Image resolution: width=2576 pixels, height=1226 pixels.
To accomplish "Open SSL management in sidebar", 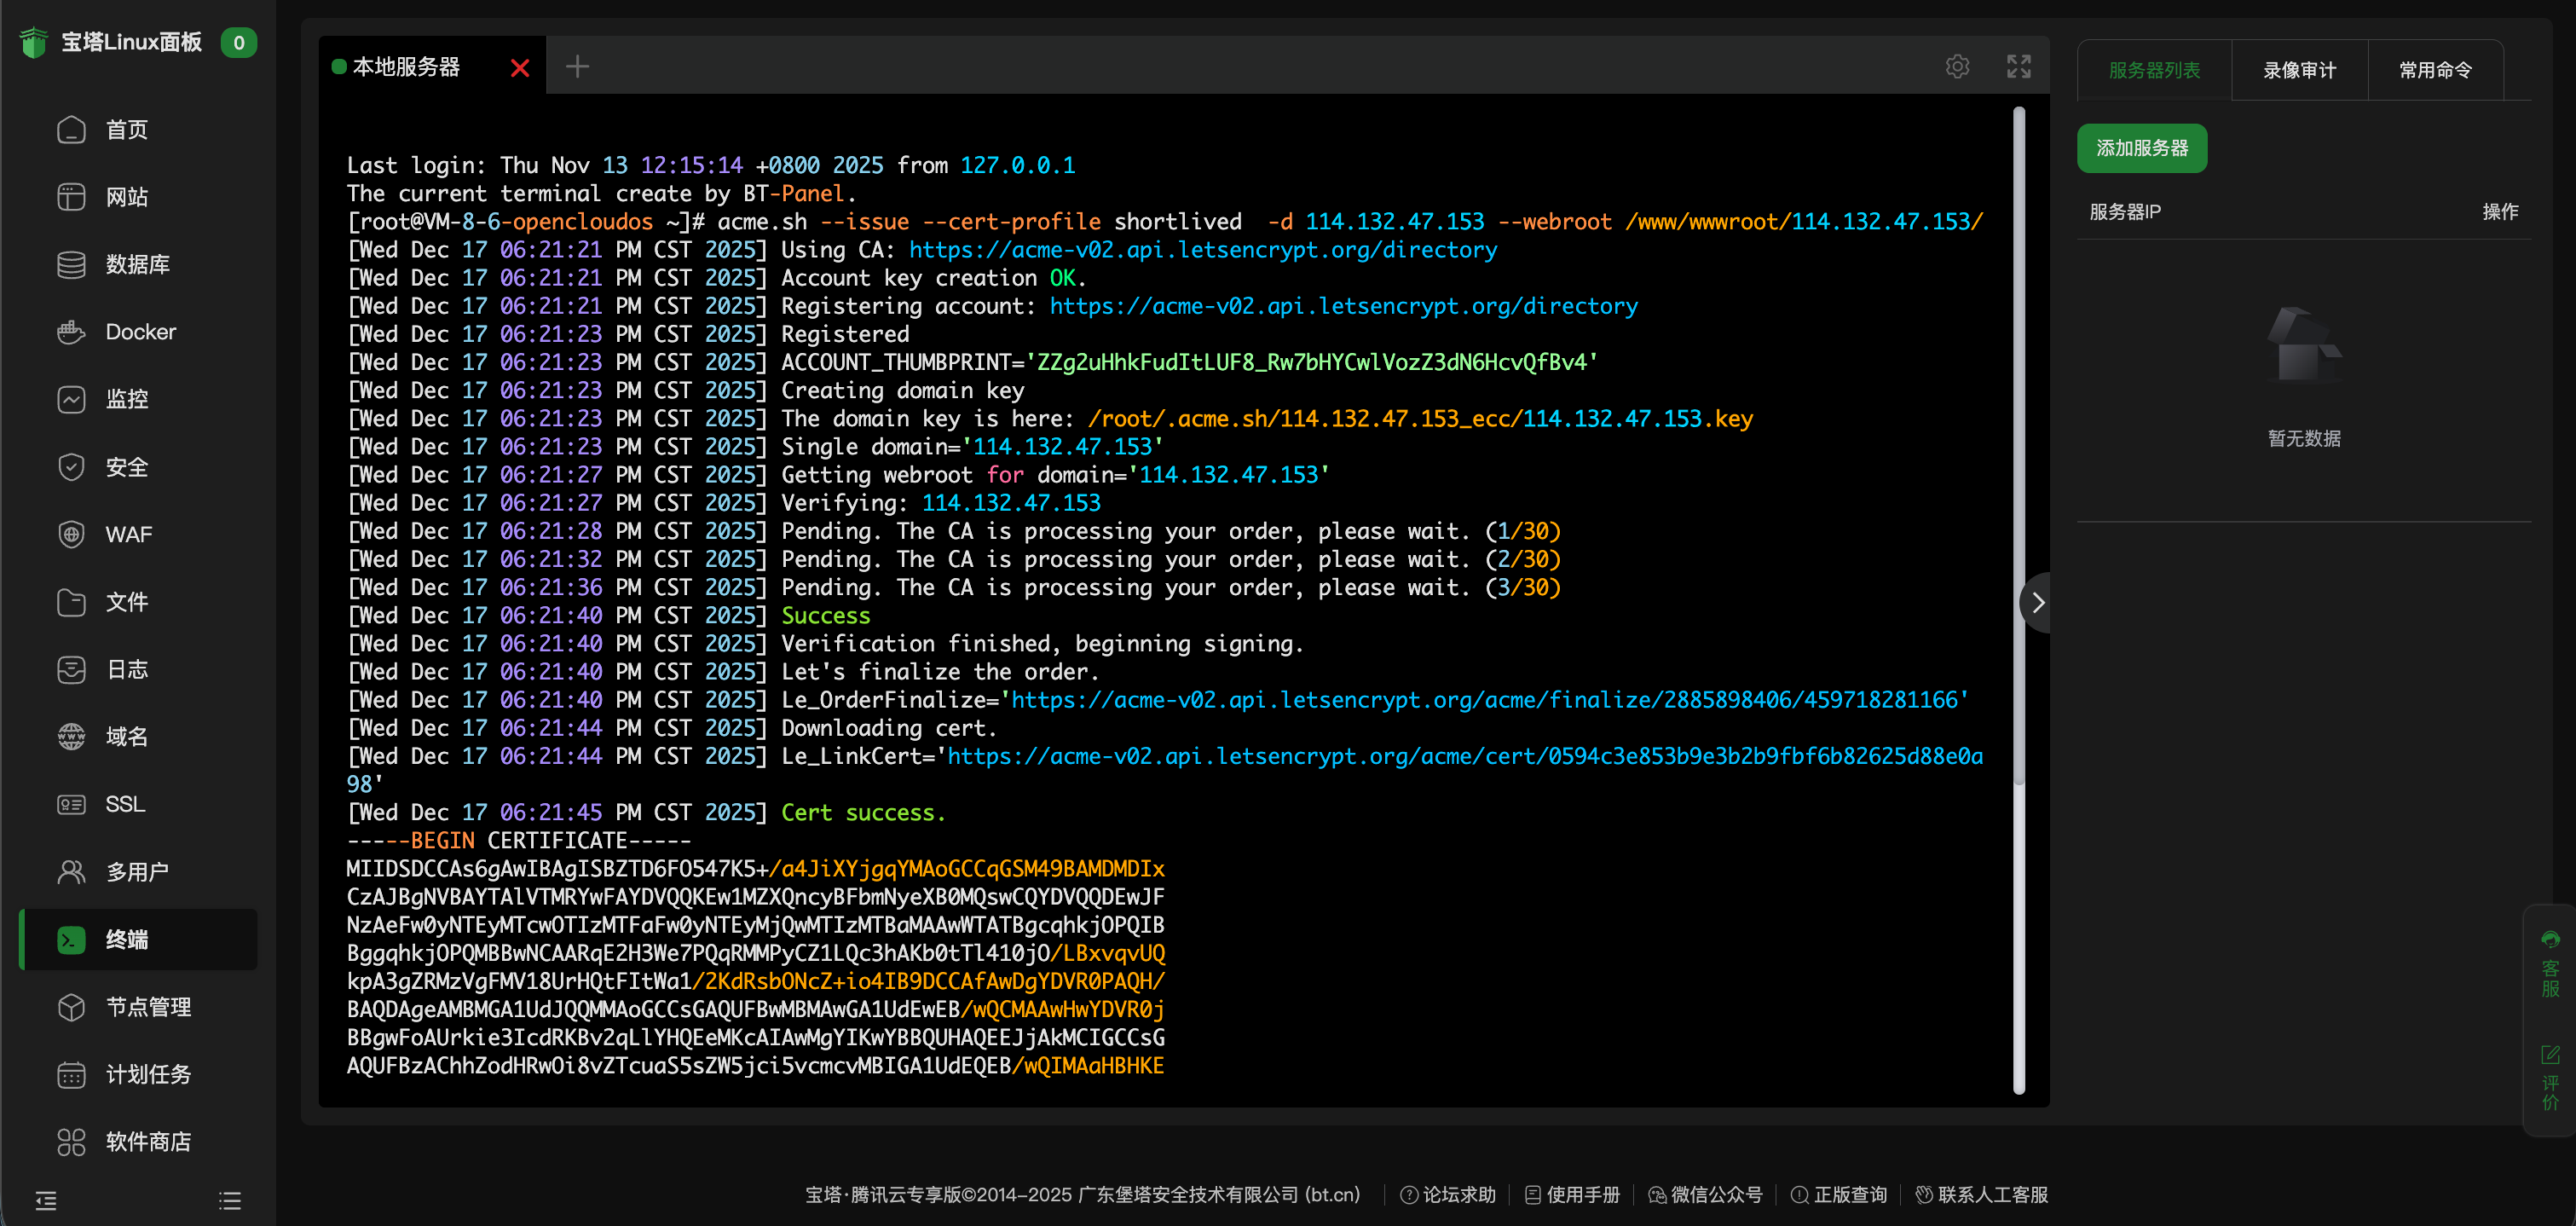I will tap(125, 804).
